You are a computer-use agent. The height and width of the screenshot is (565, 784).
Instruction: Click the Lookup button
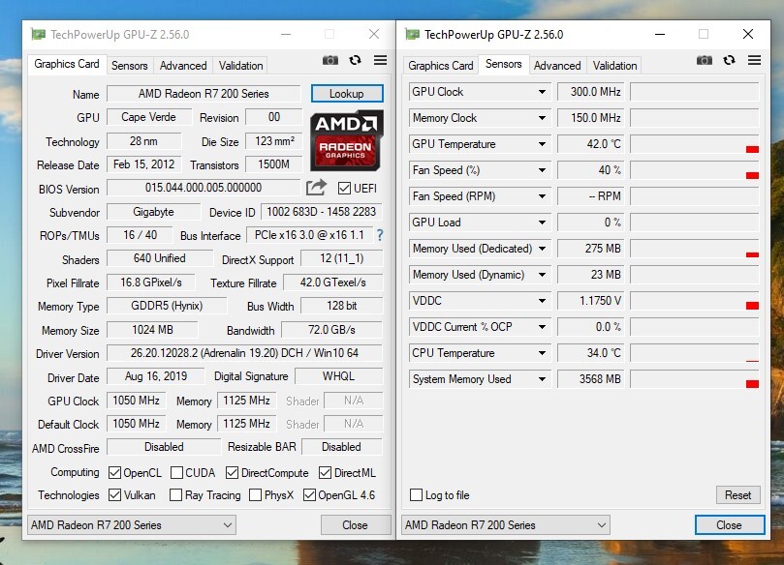[x=346, y=94]
